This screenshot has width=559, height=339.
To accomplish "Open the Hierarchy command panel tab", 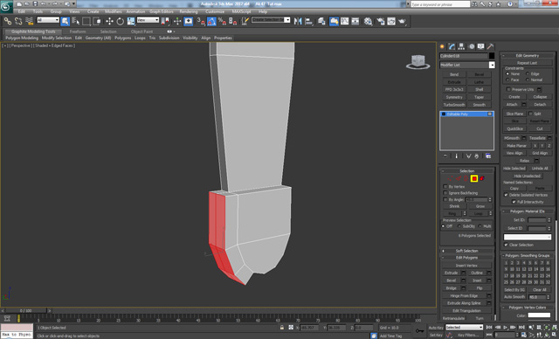I will (x=462, y=46).
